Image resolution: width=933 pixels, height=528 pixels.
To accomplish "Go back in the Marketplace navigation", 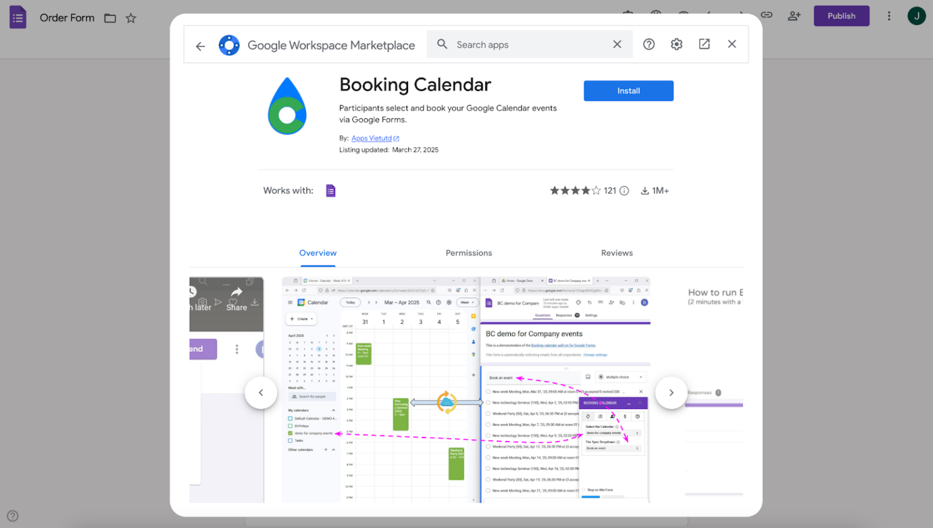I will [200, 45].
